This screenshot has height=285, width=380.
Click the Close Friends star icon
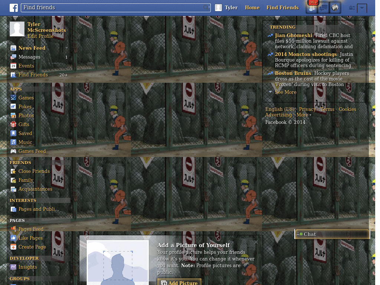[x=13, y=171]
